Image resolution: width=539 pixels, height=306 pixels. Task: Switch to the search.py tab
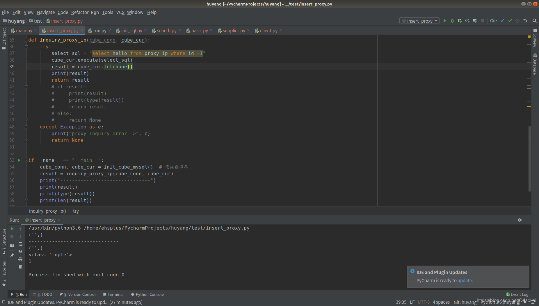(167, 31)
